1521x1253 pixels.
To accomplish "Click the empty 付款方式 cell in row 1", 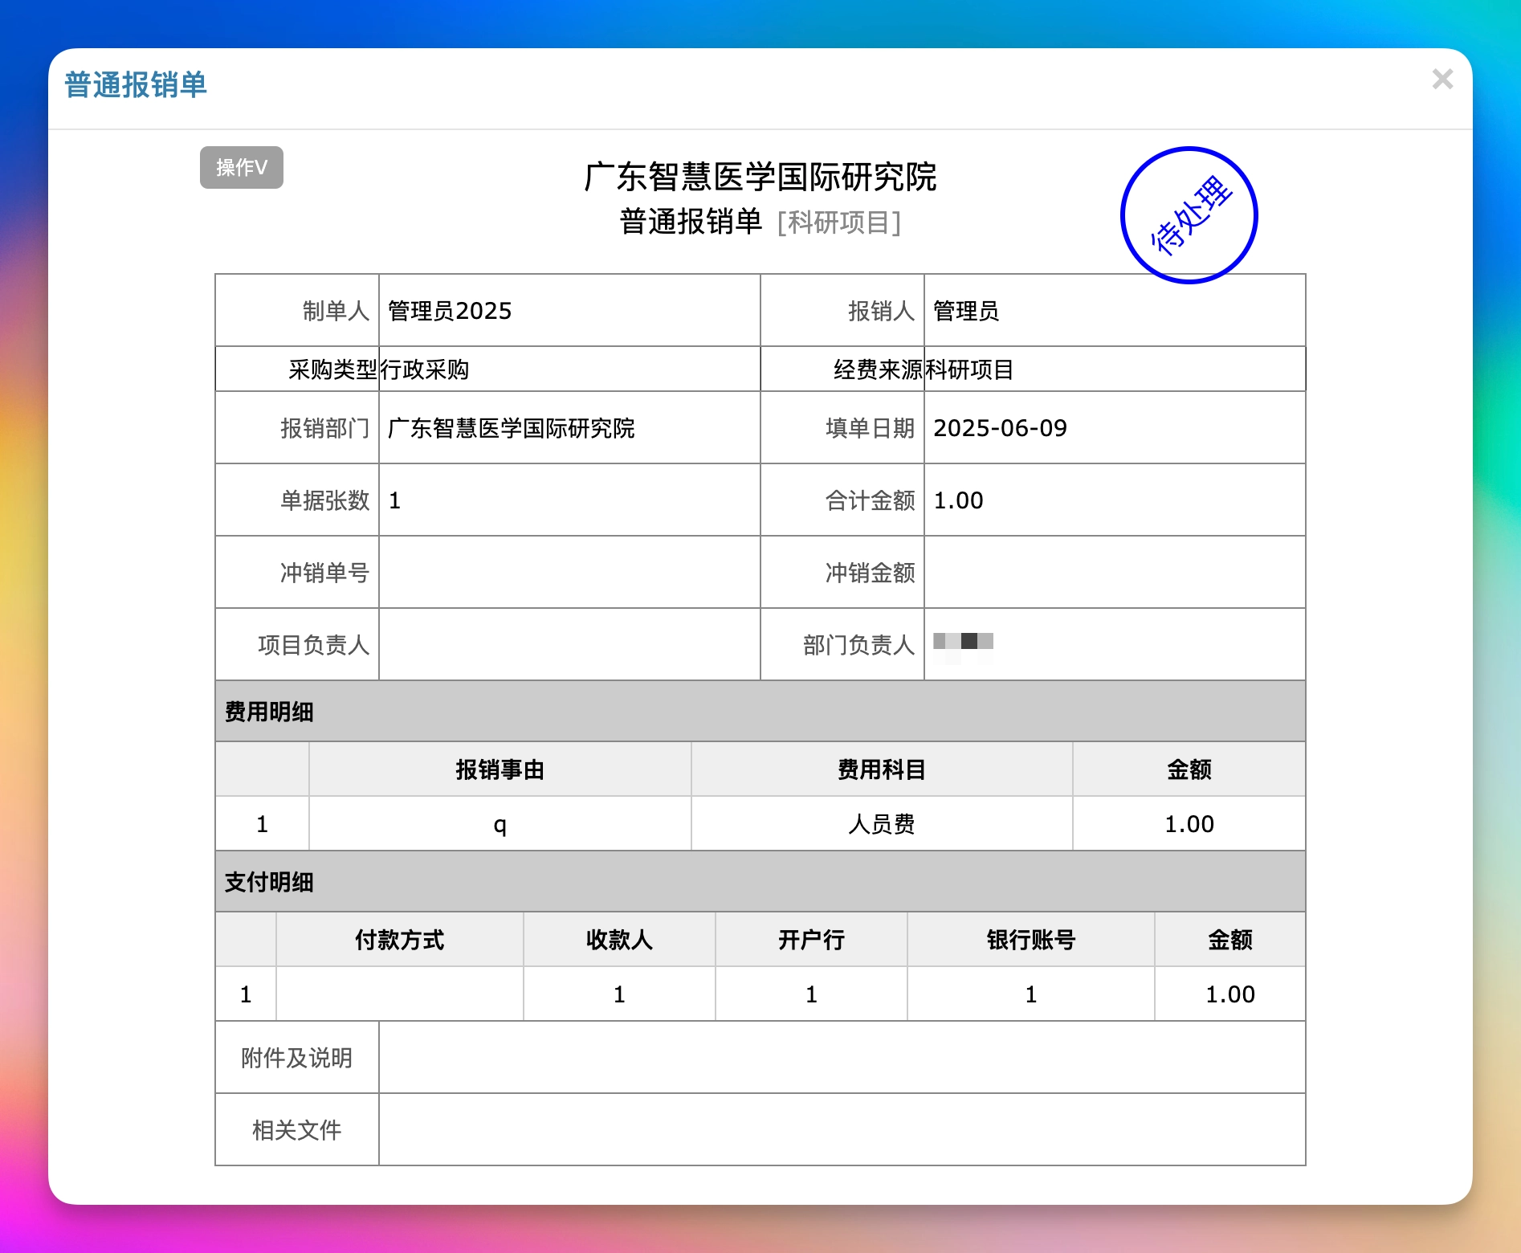I will click(x=399, y=993).
